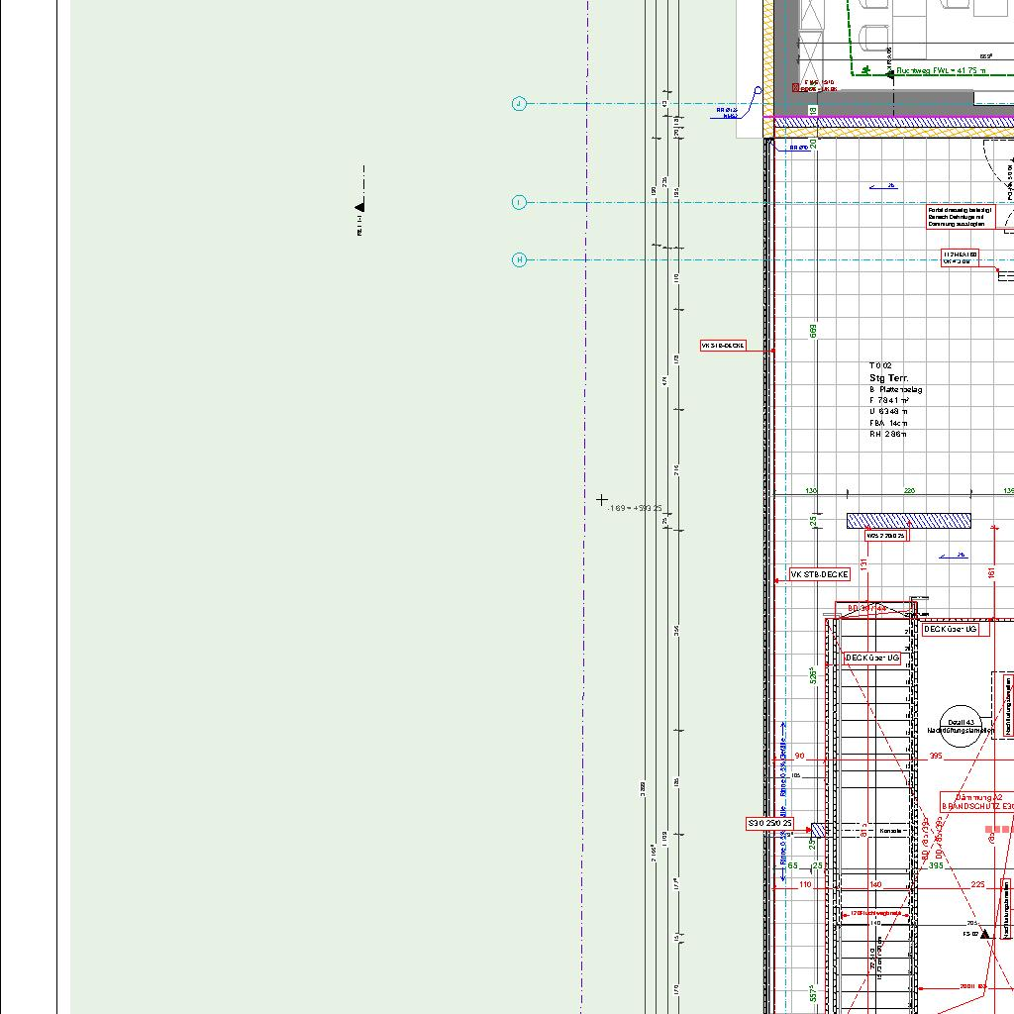Select the black section arrow marker
This screenshot has width=1014, height=1014.
click(x=360, y=206)
